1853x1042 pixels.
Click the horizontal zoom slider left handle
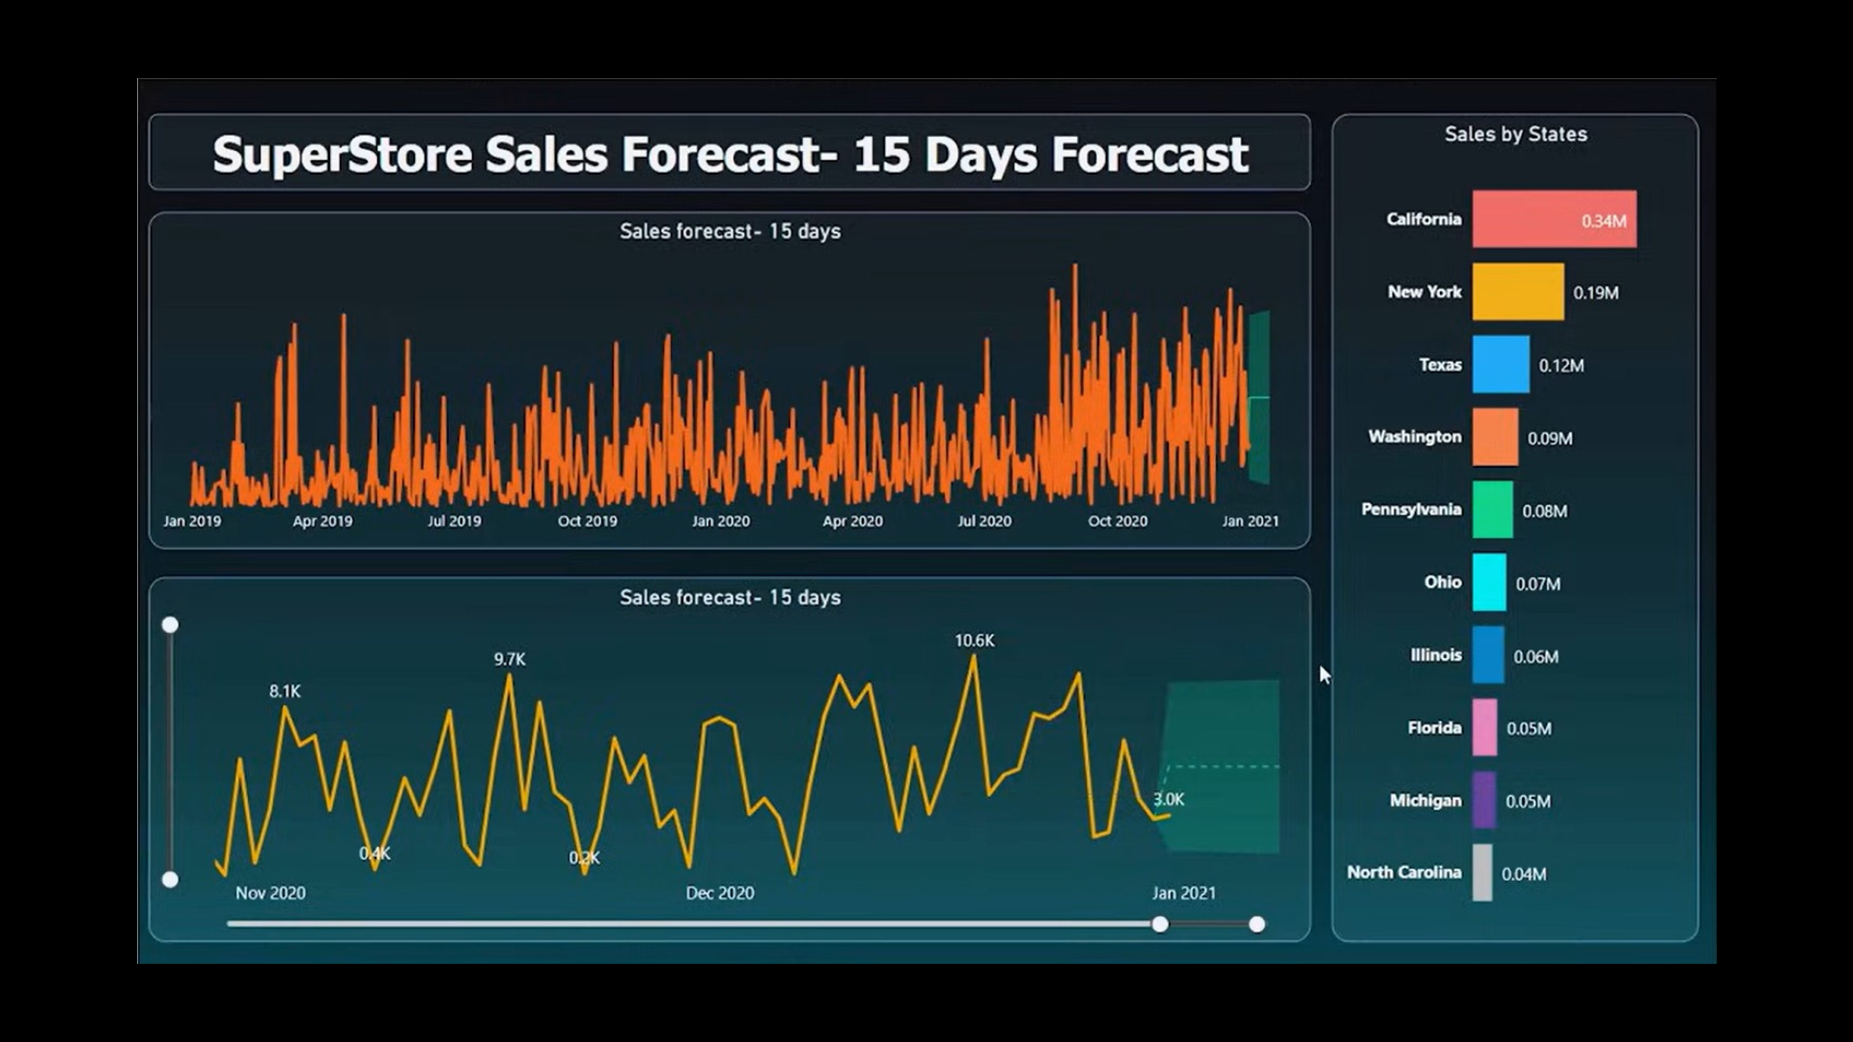click(x=1160, y=924)
